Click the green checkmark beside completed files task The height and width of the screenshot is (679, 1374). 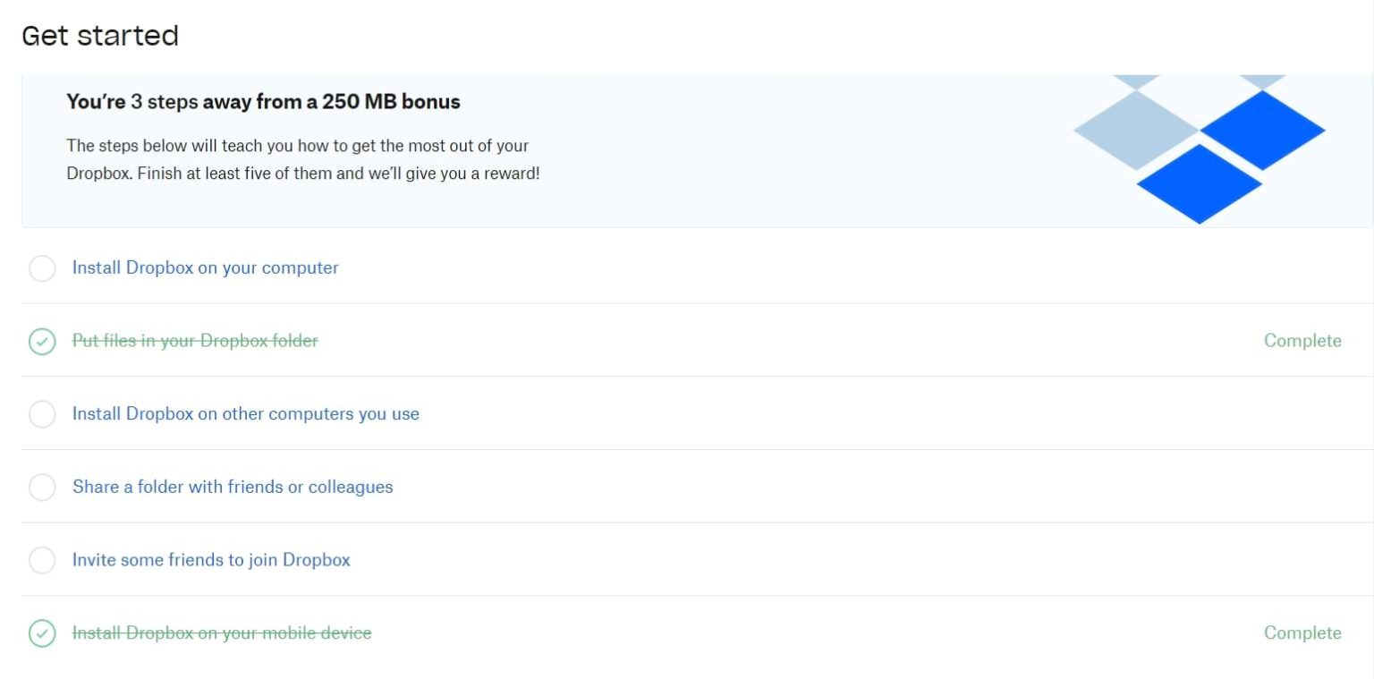[42, 342]
